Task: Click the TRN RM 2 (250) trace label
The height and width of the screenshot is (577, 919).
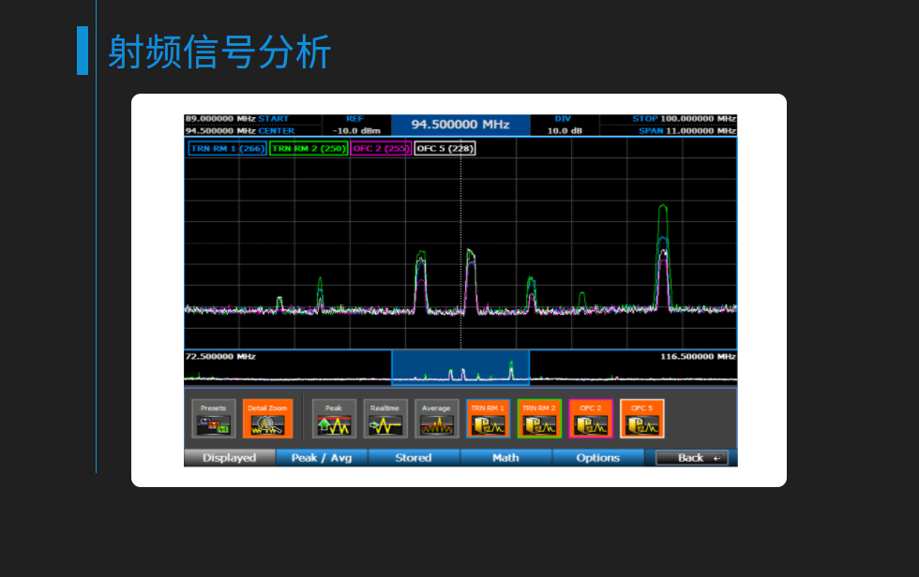Action: pos(309,148)
